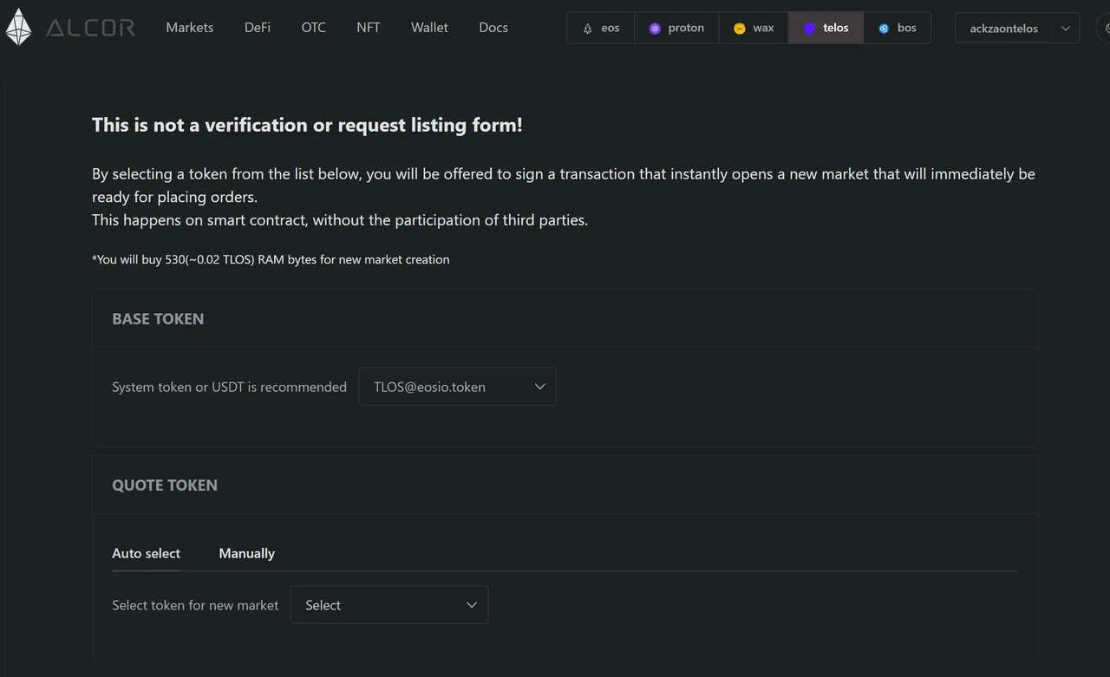
Task: Switch to the Manually tab
Action: [x=247, y=553]
